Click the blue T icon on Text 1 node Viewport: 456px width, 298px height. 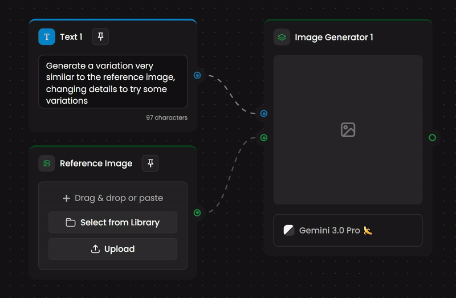coord(47,37)
